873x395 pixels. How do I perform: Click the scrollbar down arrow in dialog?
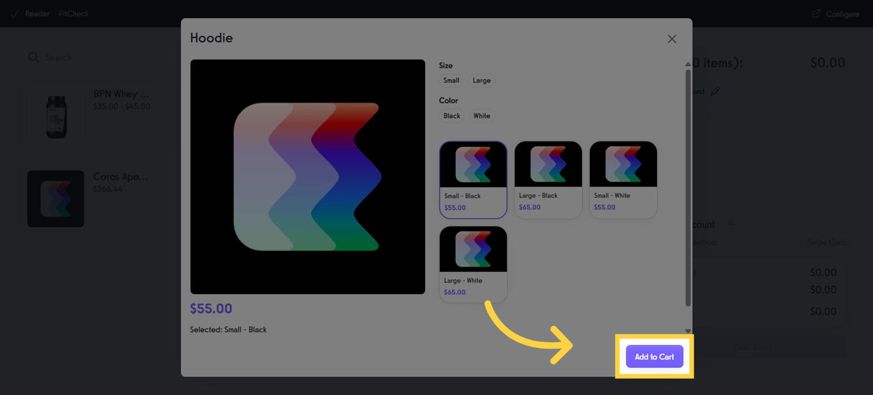coord(688,331)
